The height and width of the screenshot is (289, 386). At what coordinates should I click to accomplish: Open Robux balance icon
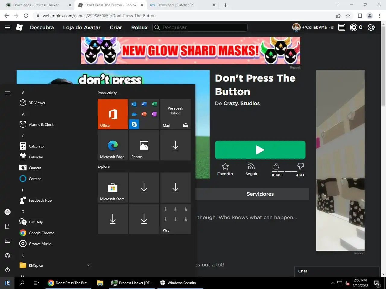[x=353, y=27]
